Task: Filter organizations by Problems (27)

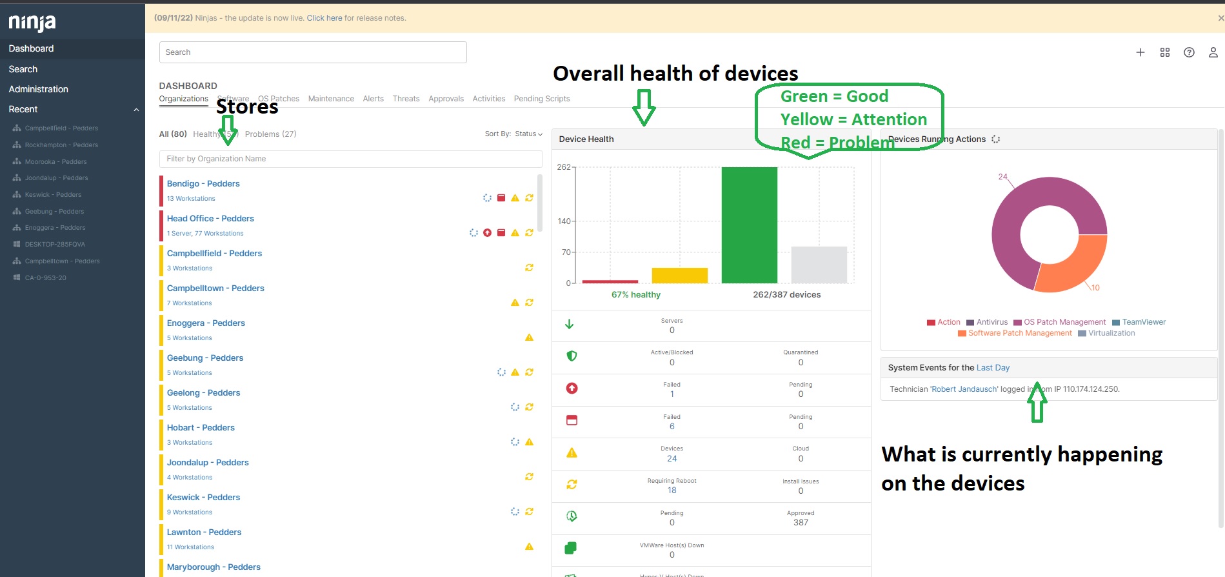Action: pyautogui.click(x=270, y=134)
